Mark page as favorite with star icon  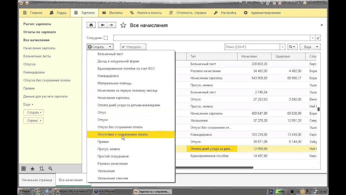click(x=123, y=25)
